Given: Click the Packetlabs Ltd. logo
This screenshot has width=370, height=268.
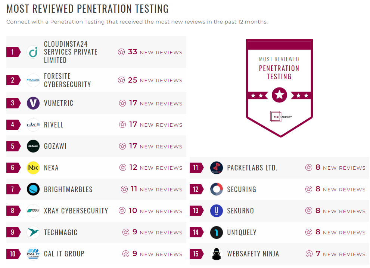Looking at the screenshot, I should coord(216,168).
